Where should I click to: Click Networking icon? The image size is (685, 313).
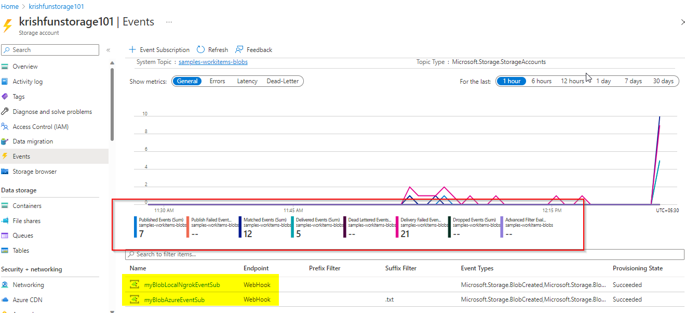coord(5,285)
